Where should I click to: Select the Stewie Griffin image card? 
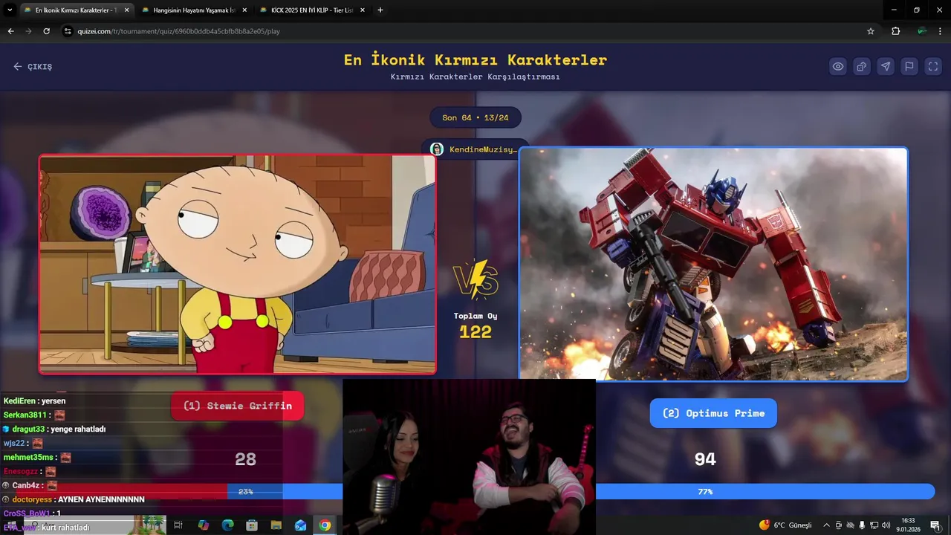(238, 265)
